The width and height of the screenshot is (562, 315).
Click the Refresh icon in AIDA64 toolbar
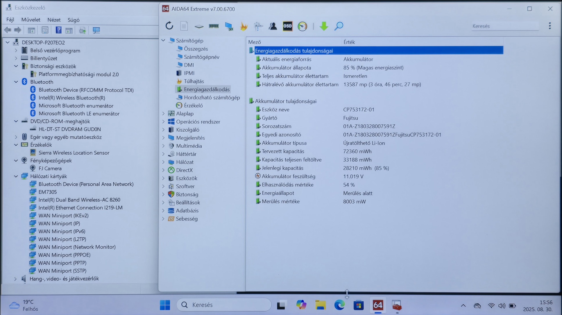click(x=169, y=26)
